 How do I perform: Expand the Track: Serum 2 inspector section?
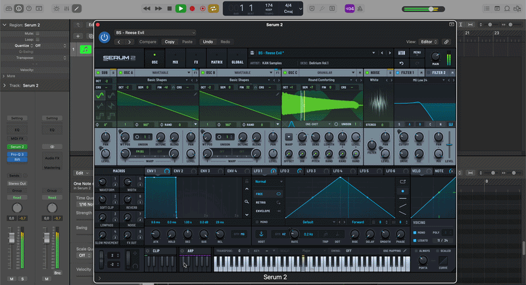click(5, 85)
